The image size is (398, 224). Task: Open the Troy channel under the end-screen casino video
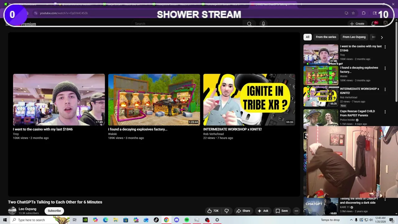pyautogui.click(x=16, y=134)
